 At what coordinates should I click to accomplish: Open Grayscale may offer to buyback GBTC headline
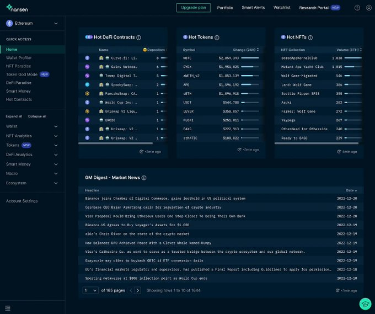tap(144, 260)
